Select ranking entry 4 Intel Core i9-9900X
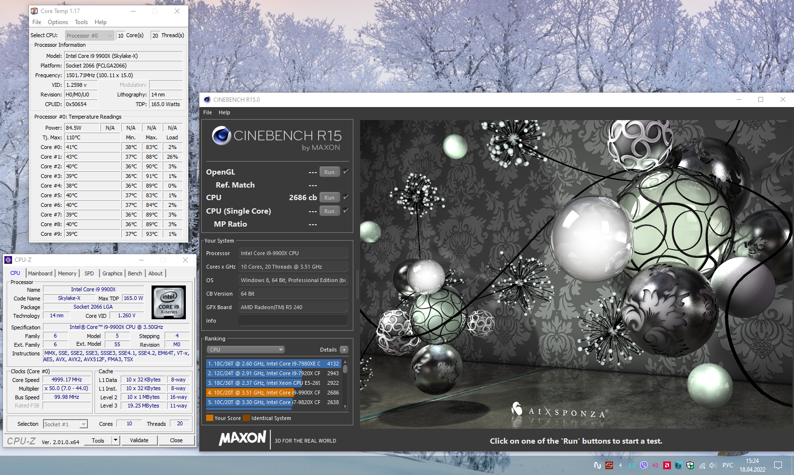 (274, 393)
